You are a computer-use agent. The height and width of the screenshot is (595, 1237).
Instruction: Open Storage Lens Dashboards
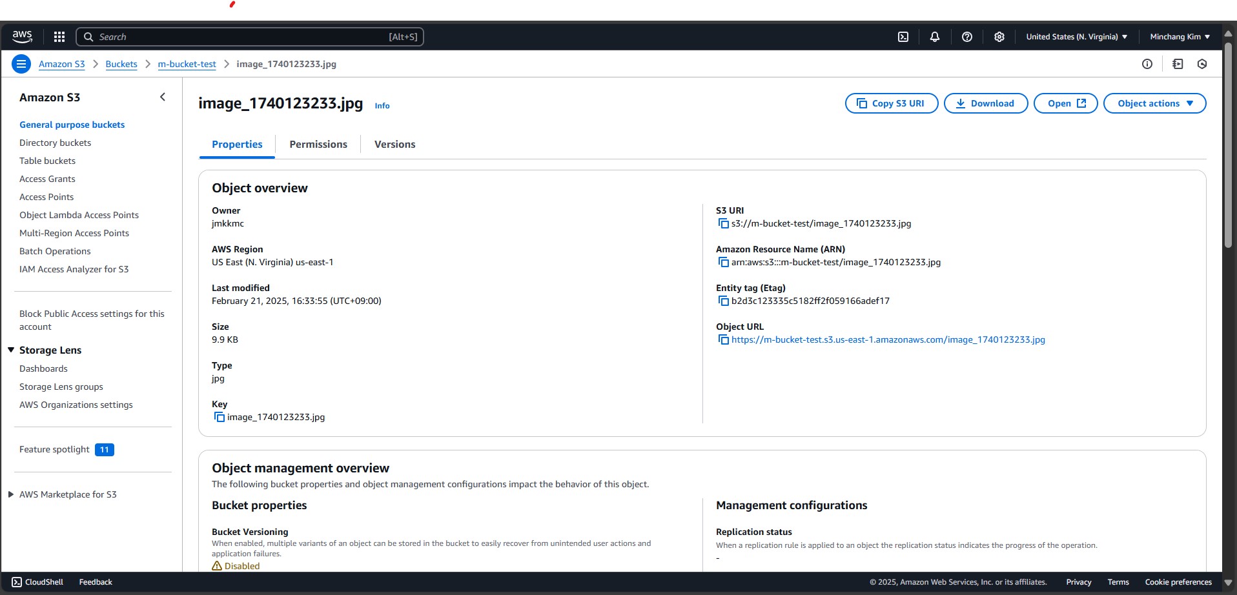43,368
